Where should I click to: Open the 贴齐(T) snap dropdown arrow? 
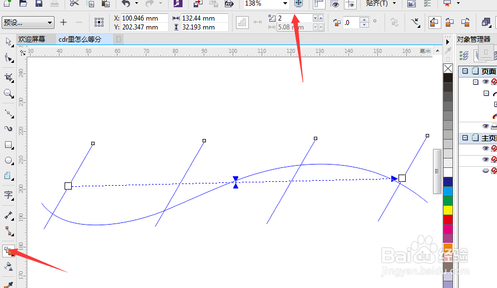(x=394, y=3)
